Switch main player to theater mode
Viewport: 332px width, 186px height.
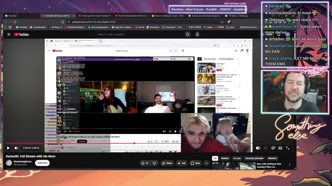(280, 148)
